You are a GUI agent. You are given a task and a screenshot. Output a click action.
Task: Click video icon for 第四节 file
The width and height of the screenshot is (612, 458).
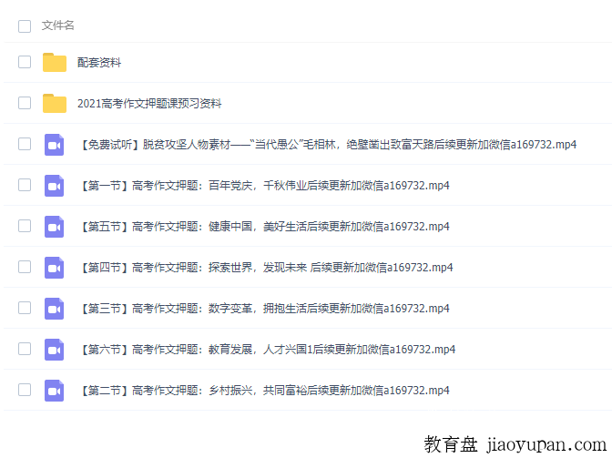55,268
